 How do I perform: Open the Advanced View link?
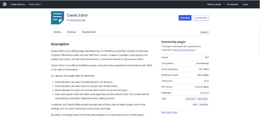(x=169, y=112)
